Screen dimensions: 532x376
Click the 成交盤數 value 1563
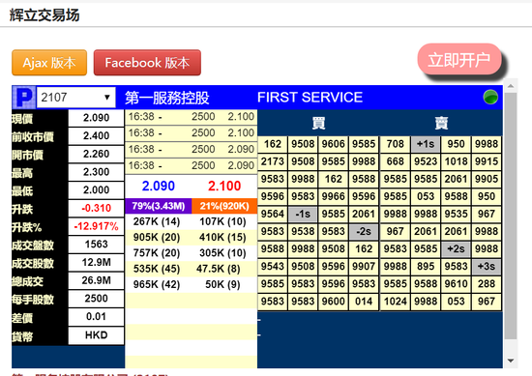tap(97, 245)
